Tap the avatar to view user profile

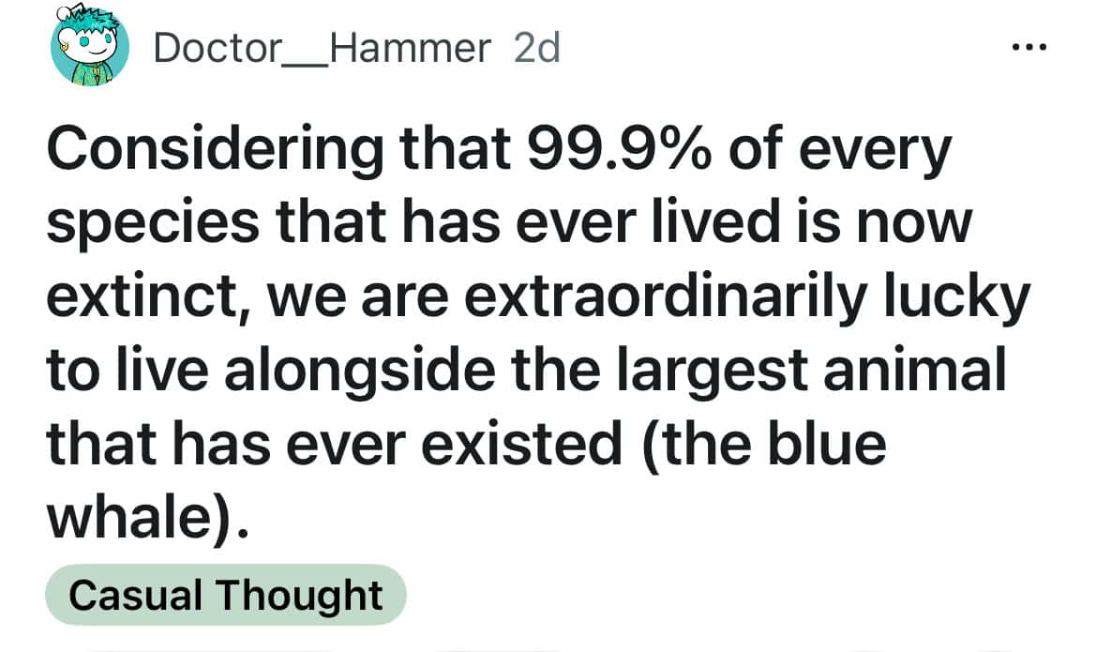pyautogui.click(x=89, y=47)
